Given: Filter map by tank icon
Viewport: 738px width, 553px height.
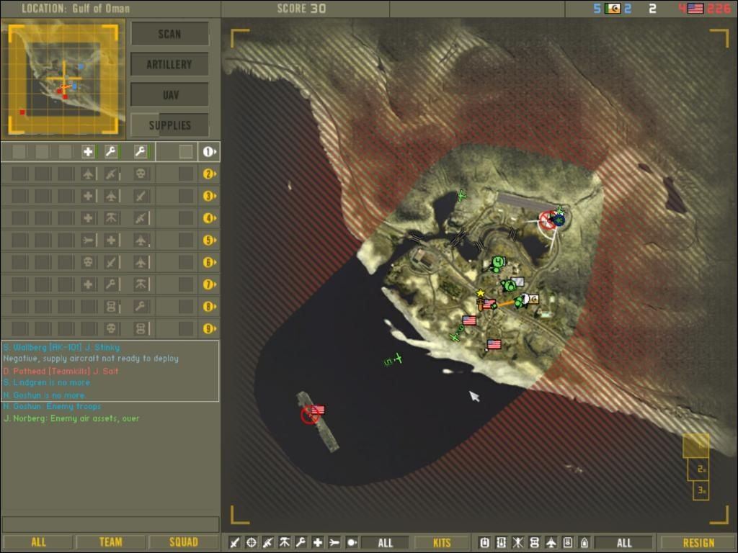Looking at the screenshot, I should pos(534,543).
